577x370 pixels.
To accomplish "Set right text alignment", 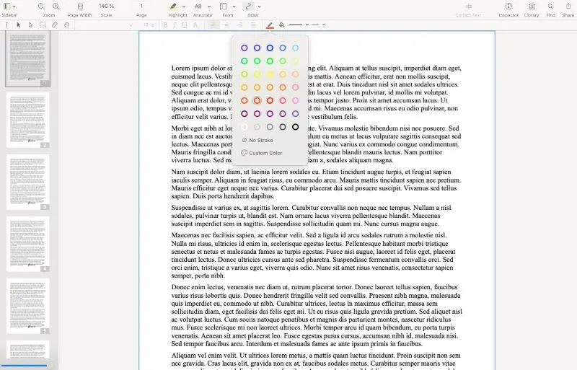I will (240, 25).
